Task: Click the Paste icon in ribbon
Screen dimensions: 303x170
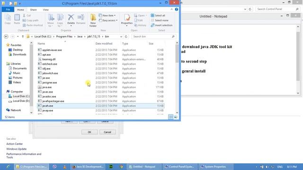Action: pos(17,19)
